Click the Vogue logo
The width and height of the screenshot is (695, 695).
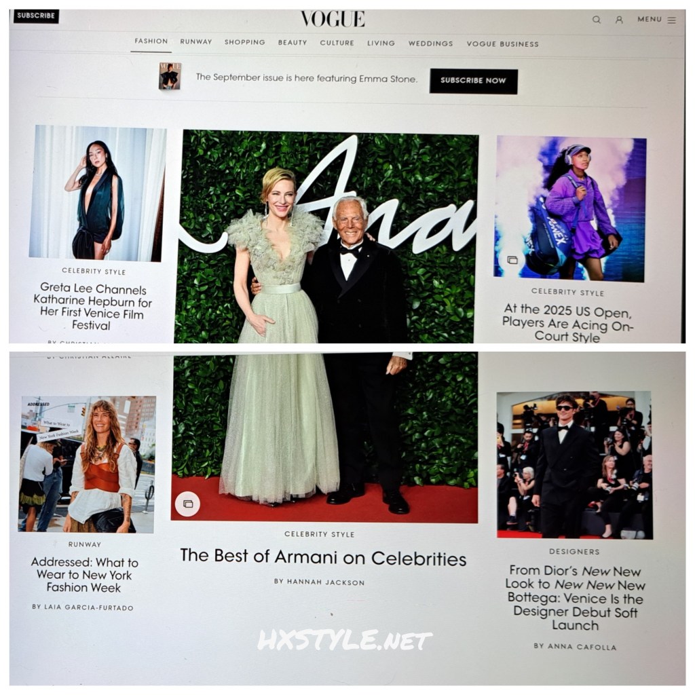(333, 19)
